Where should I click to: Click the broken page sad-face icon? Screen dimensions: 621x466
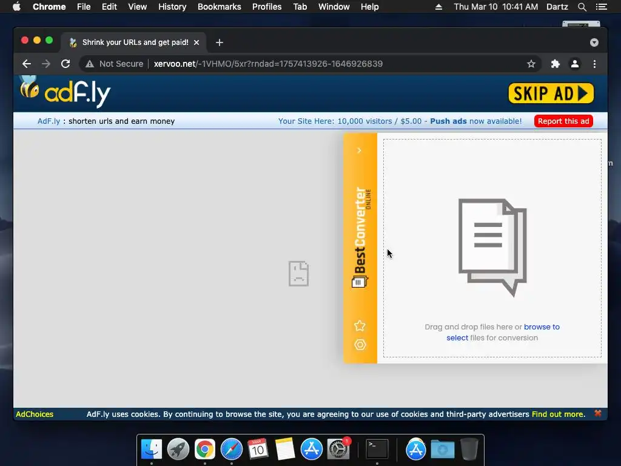point(298,274)
